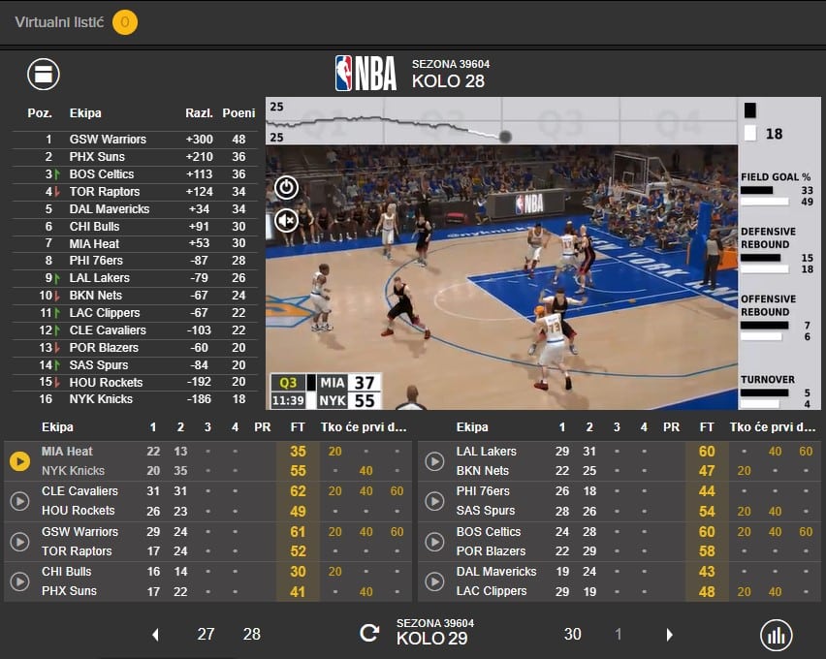Image resolution: width=826 pixels, height=659 pixels.
Task: Open the Virtualni listić bet slip
Action: click(59, 22)
